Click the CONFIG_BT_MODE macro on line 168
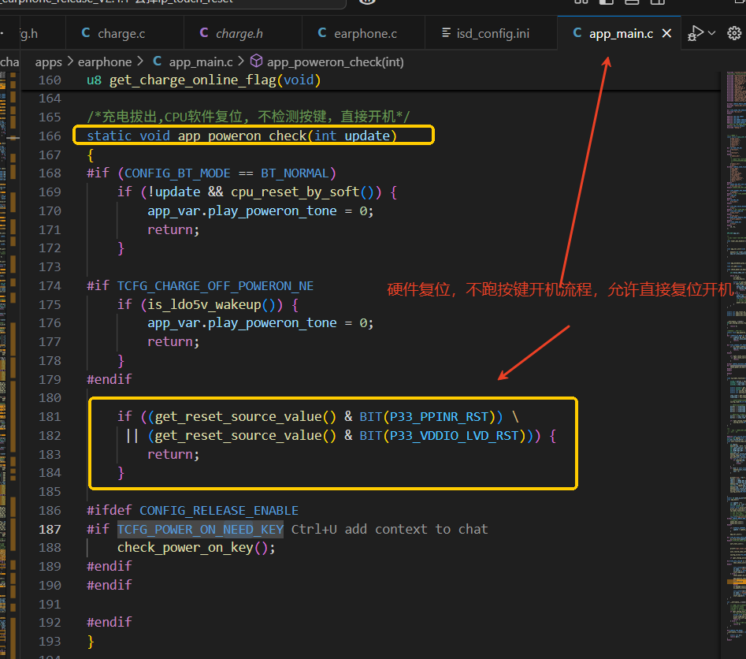This screenshot has width=746, height=659. point(177,173)
